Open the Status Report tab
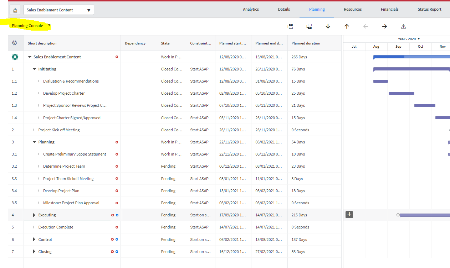450x268 pixels. click(x=429, y=9)
